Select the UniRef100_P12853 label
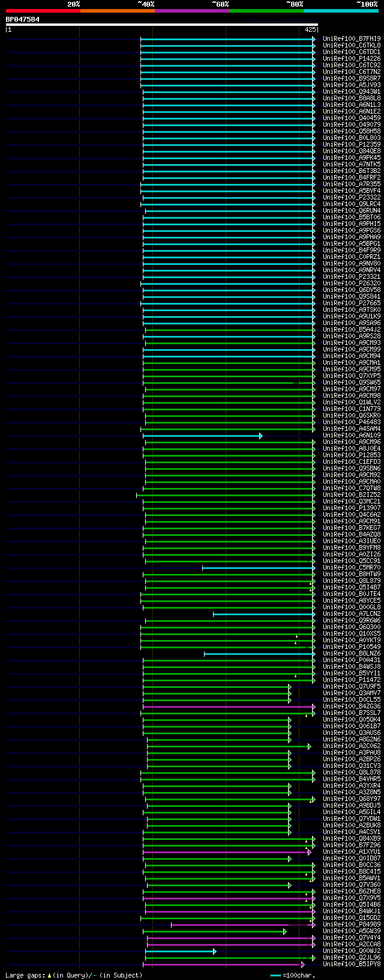384x980 pixels. pos(352,455)
